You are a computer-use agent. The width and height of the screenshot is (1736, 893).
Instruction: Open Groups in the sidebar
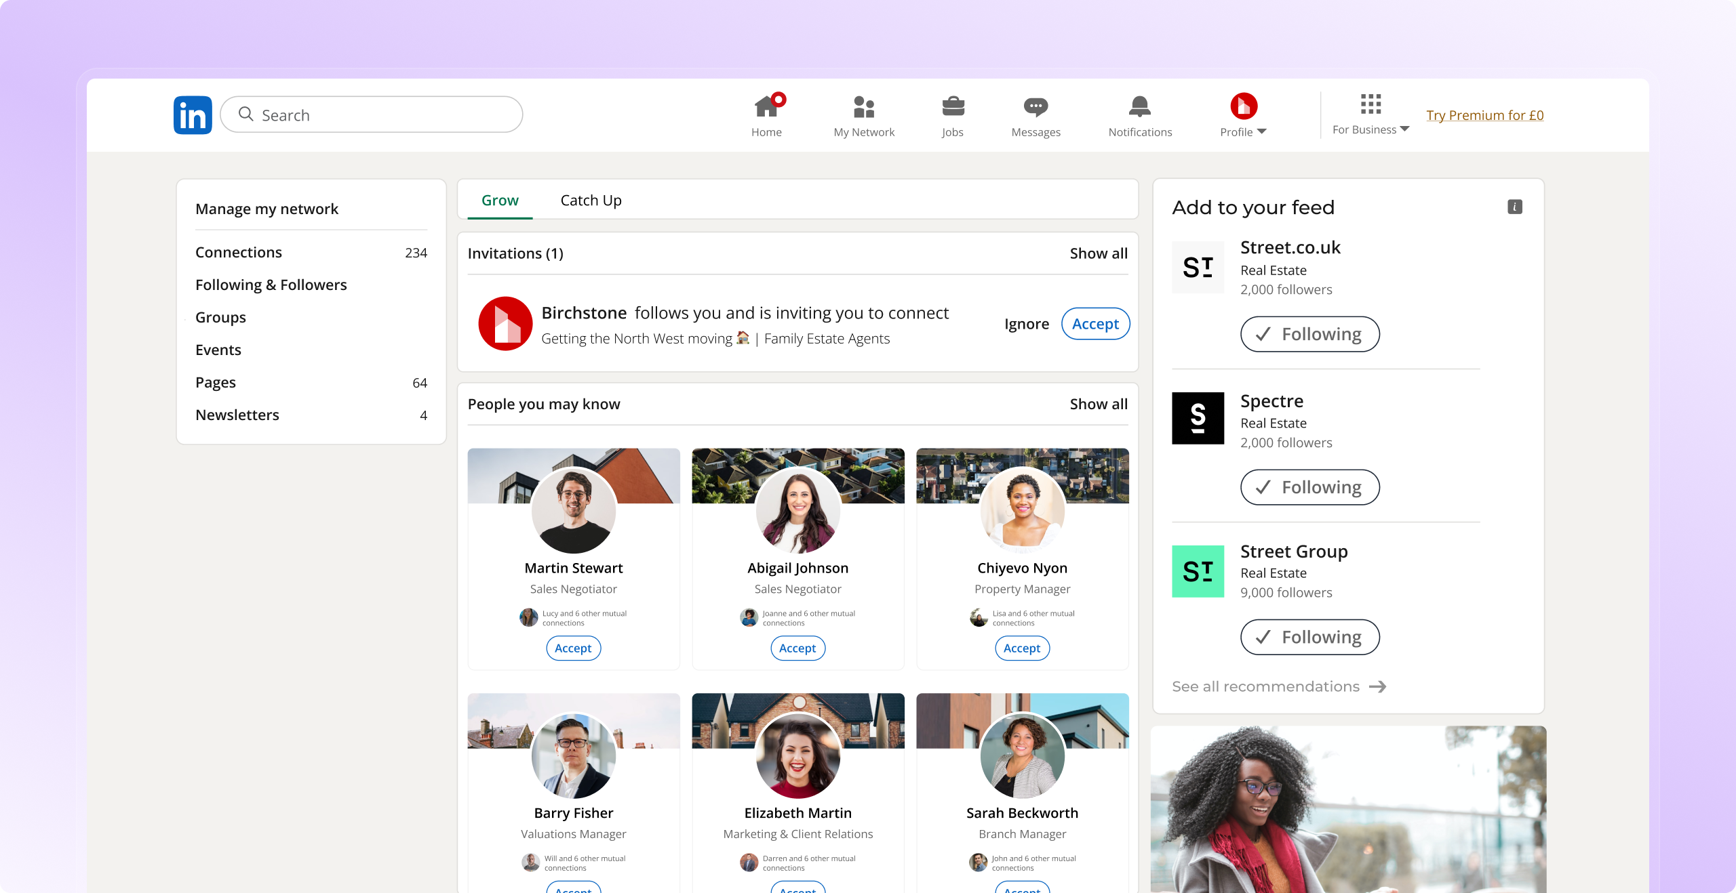click(x=220, y=317)
